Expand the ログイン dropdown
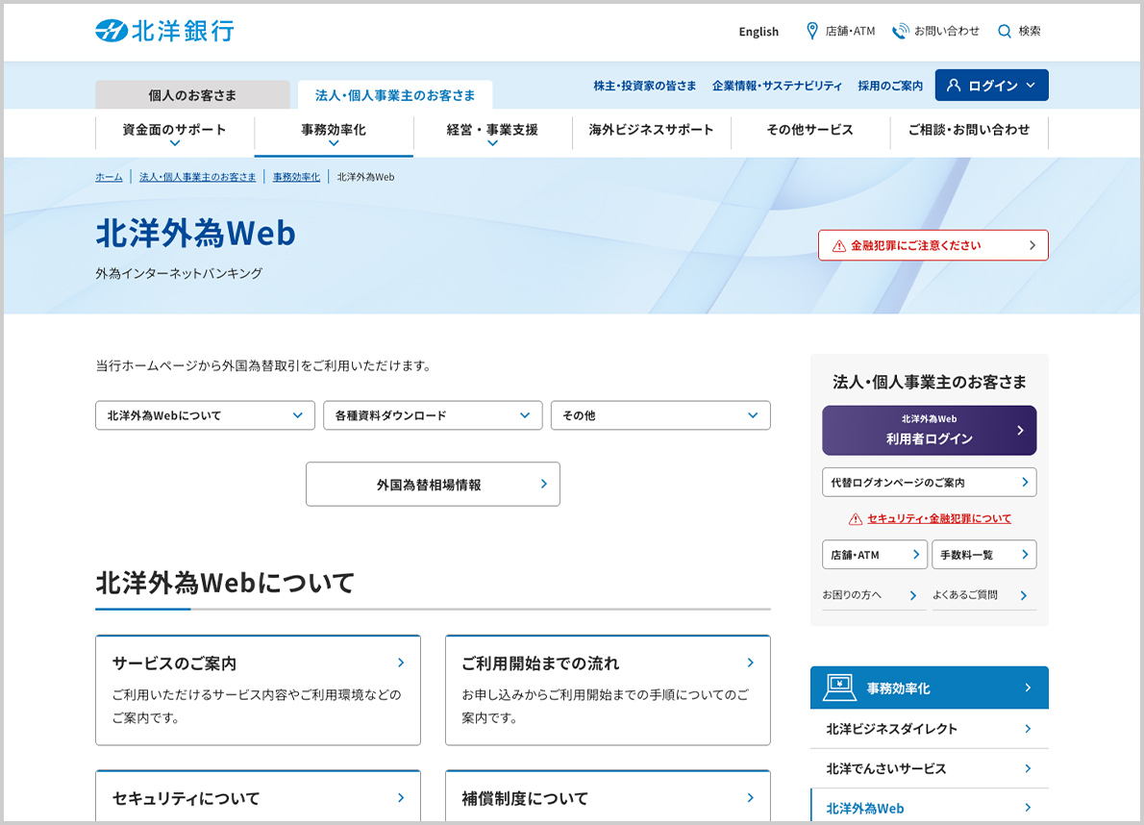 pos(1031,86)
